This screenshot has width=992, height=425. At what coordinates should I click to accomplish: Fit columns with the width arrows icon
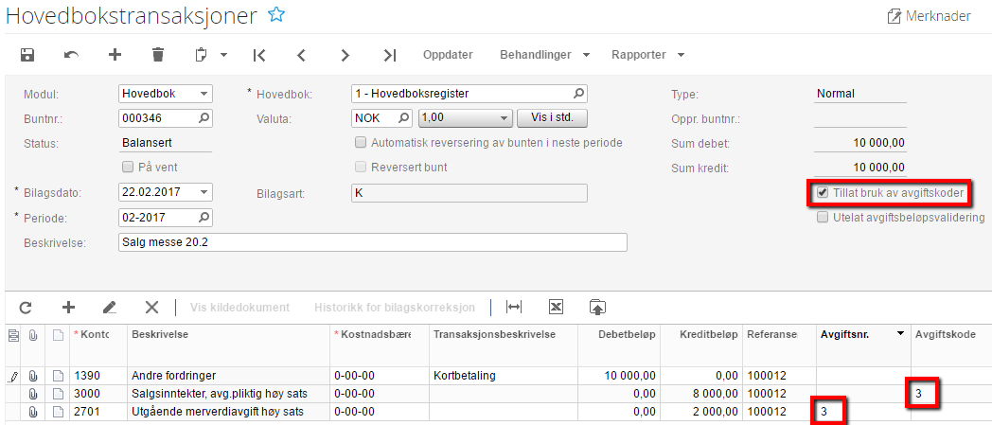pyautogui.click(x=514, y=308)
